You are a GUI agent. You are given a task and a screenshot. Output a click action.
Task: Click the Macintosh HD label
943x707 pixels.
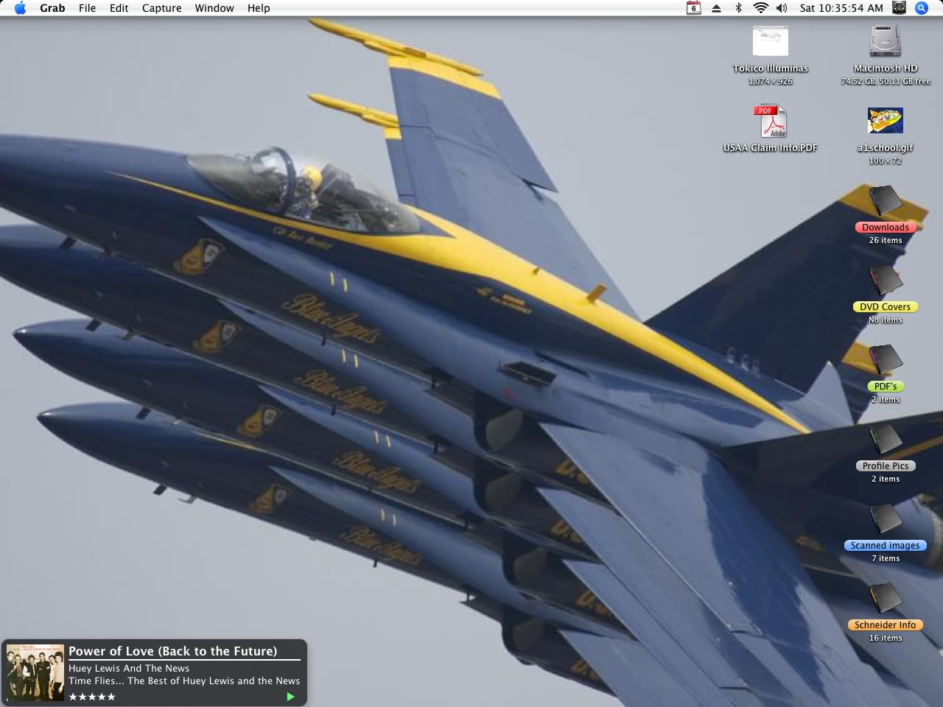pyautogui.click(x=886, y=68)
